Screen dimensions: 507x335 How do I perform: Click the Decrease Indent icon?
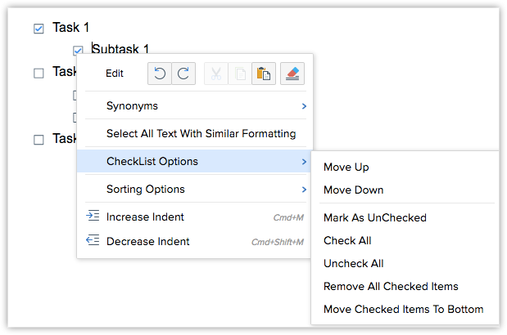tap(93, 241)
